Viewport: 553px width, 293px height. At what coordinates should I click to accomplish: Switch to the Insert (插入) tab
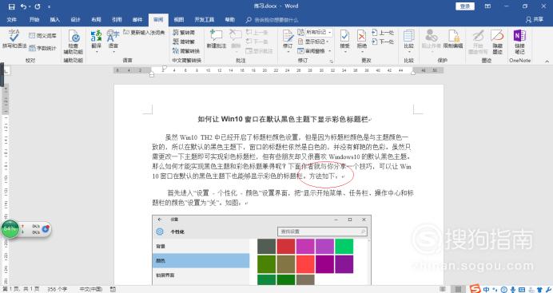point(54,20)
